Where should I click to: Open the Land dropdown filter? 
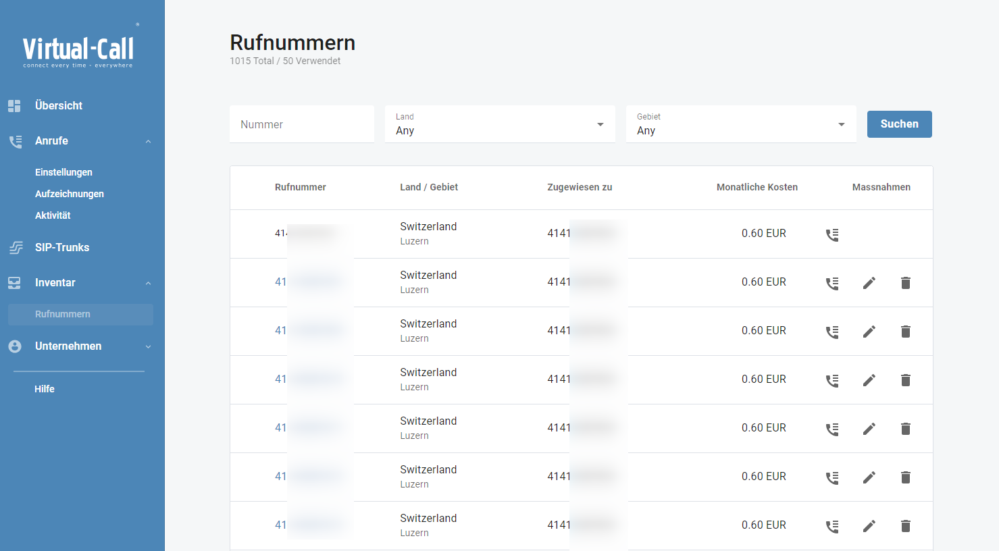[500, 124]
